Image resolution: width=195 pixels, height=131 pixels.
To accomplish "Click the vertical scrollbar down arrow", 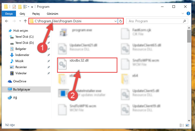I will pos(189,120).
